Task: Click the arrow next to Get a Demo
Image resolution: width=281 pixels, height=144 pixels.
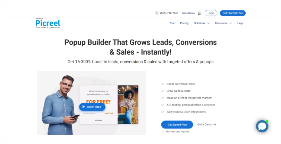Action: (x=214, y=125)
